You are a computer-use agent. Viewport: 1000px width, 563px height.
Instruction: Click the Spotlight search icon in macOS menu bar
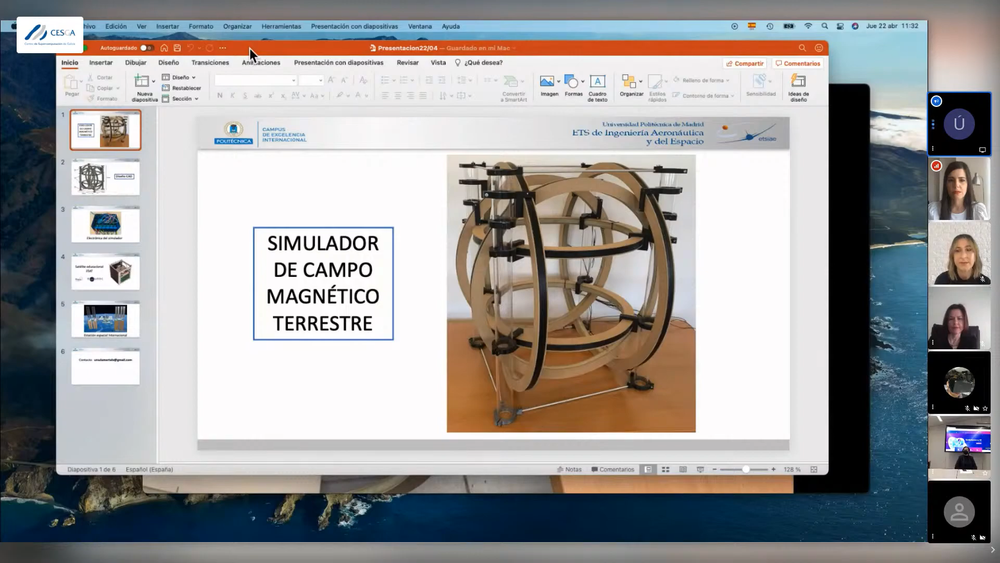tap(824, 26)
